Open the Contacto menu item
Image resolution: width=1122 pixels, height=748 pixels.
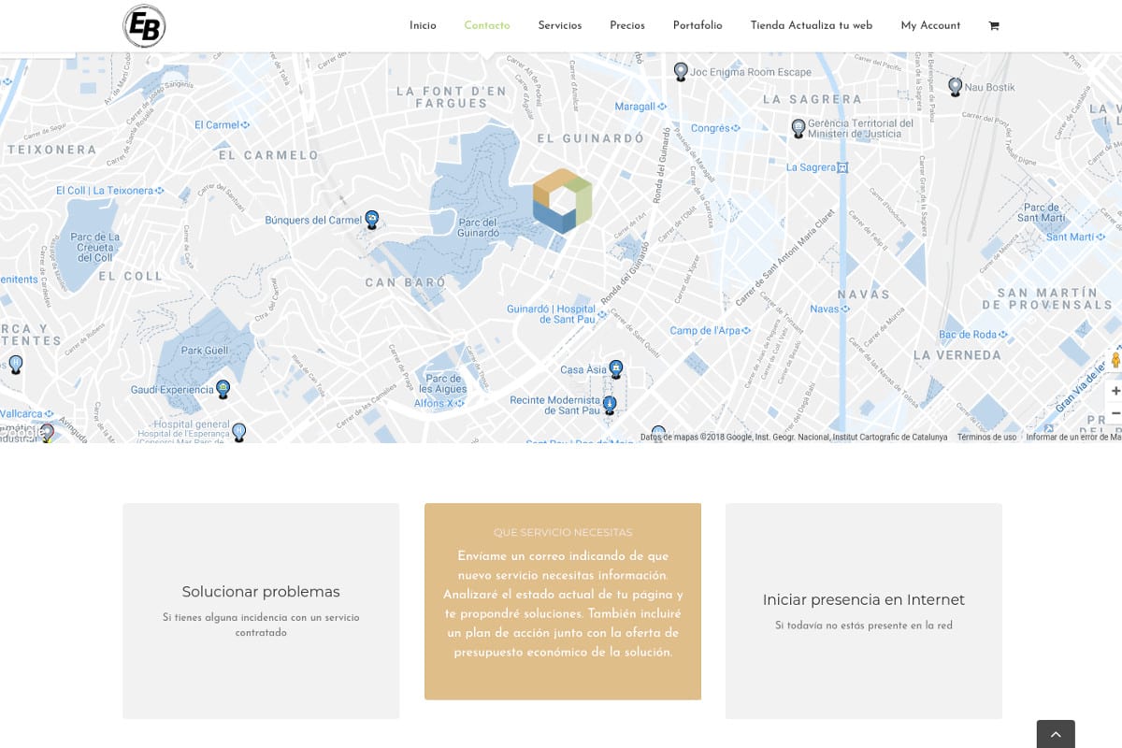point(487,26)
